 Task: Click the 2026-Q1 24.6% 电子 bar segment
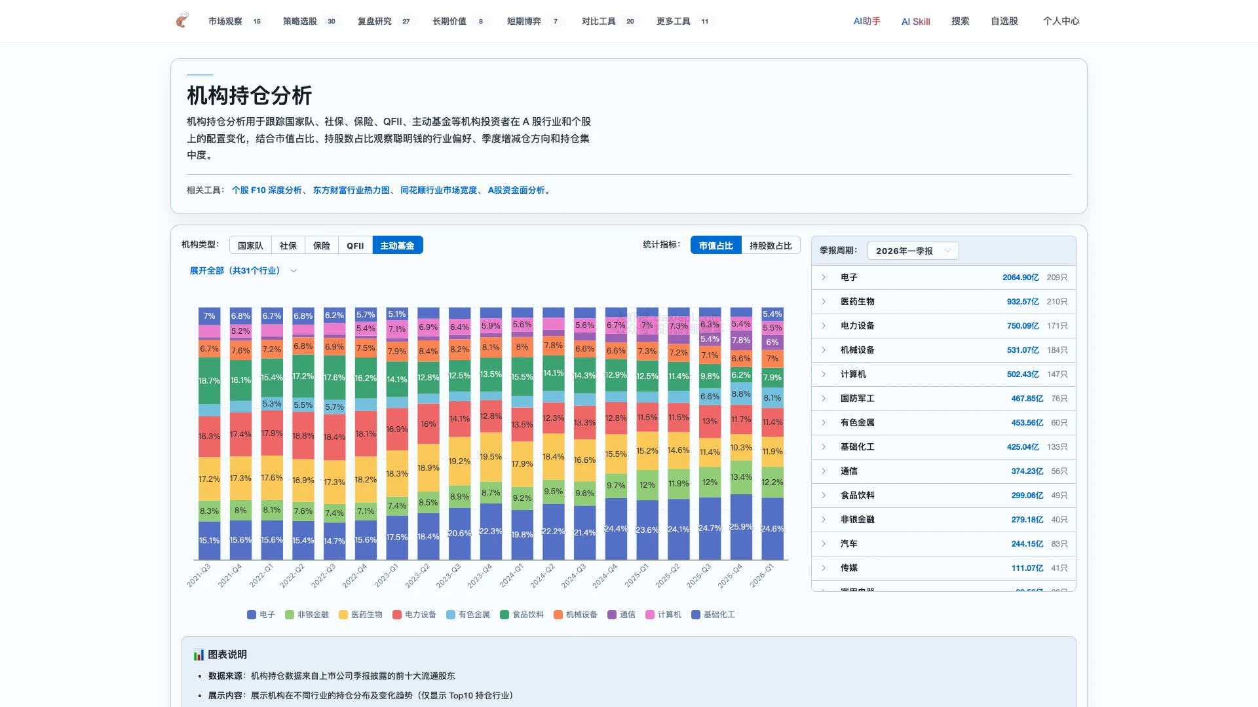(x=772, y=529)
